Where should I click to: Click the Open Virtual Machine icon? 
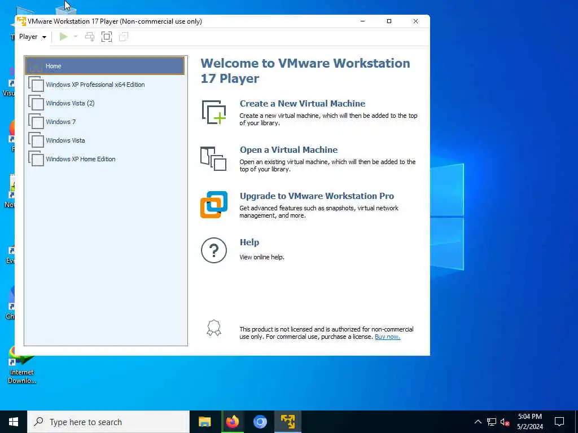213,158
